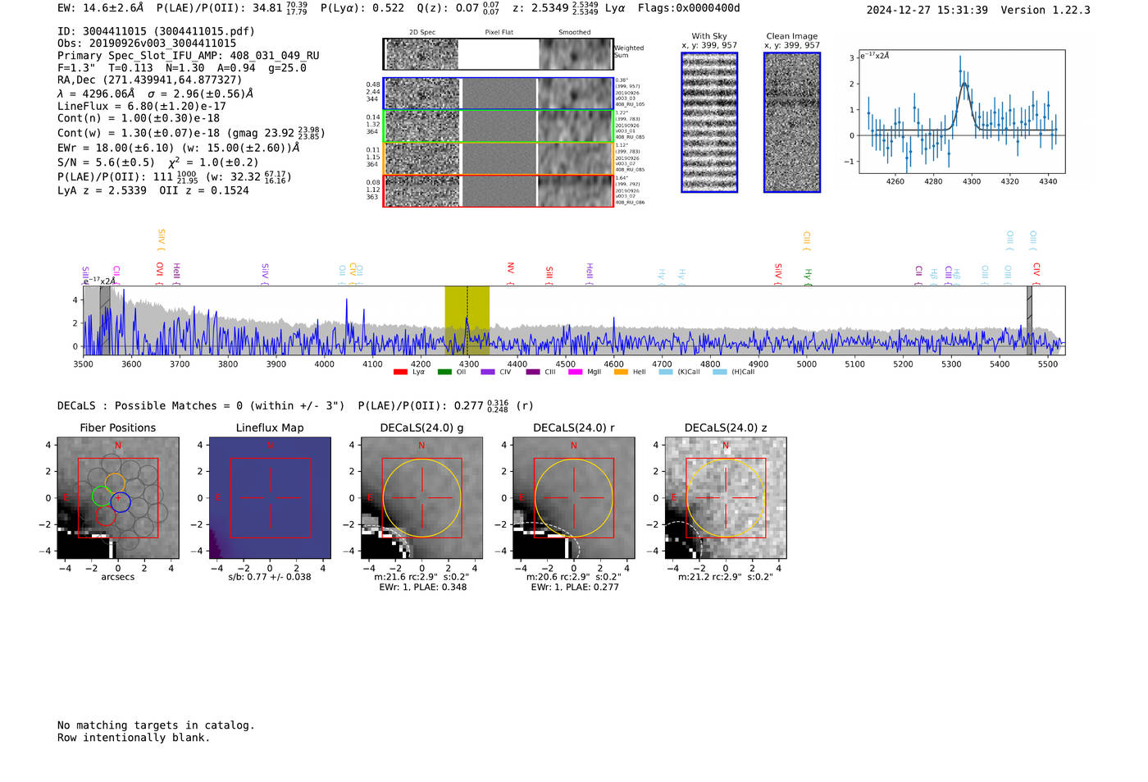1148x782 pixels.
Task: Click the DECaLS : Possible Matches = 0 line
Action: coord(201,406)
